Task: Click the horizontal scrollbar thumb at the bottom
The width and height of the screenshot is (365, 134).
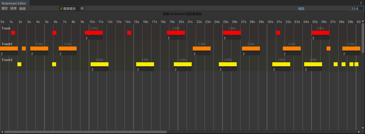Action: 86,132
